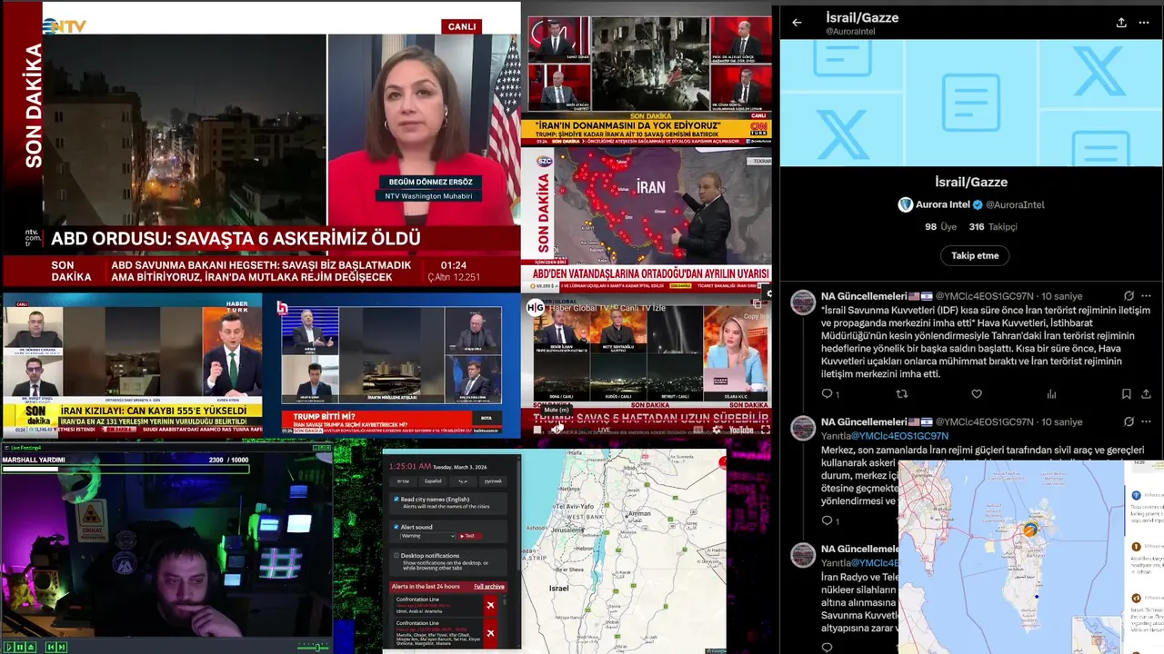The height and width of the screenshot is (654, 1164).
Task: Click the LIVE indicator on Haber Global player
Action: coord(604,430)
